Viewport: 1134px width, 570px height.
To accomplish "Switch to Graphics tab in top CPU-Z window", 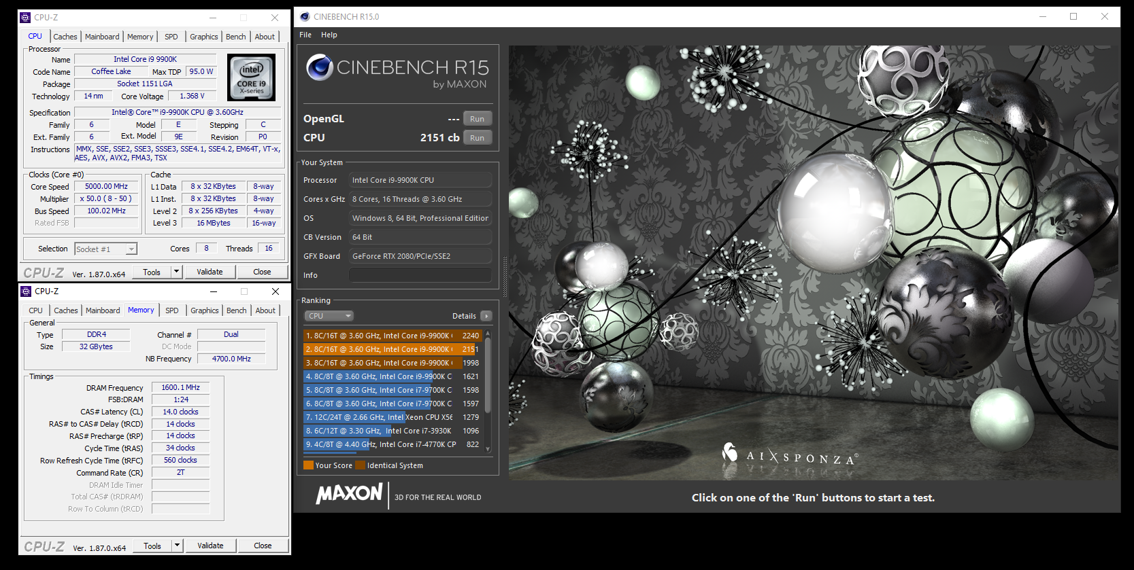I will 204,37.
